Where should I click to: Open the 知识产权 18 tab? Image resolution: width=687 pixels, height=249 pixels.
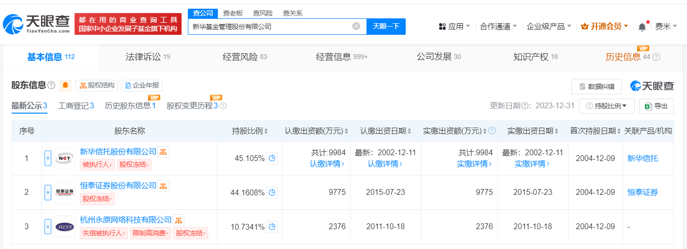coord(536,57)
